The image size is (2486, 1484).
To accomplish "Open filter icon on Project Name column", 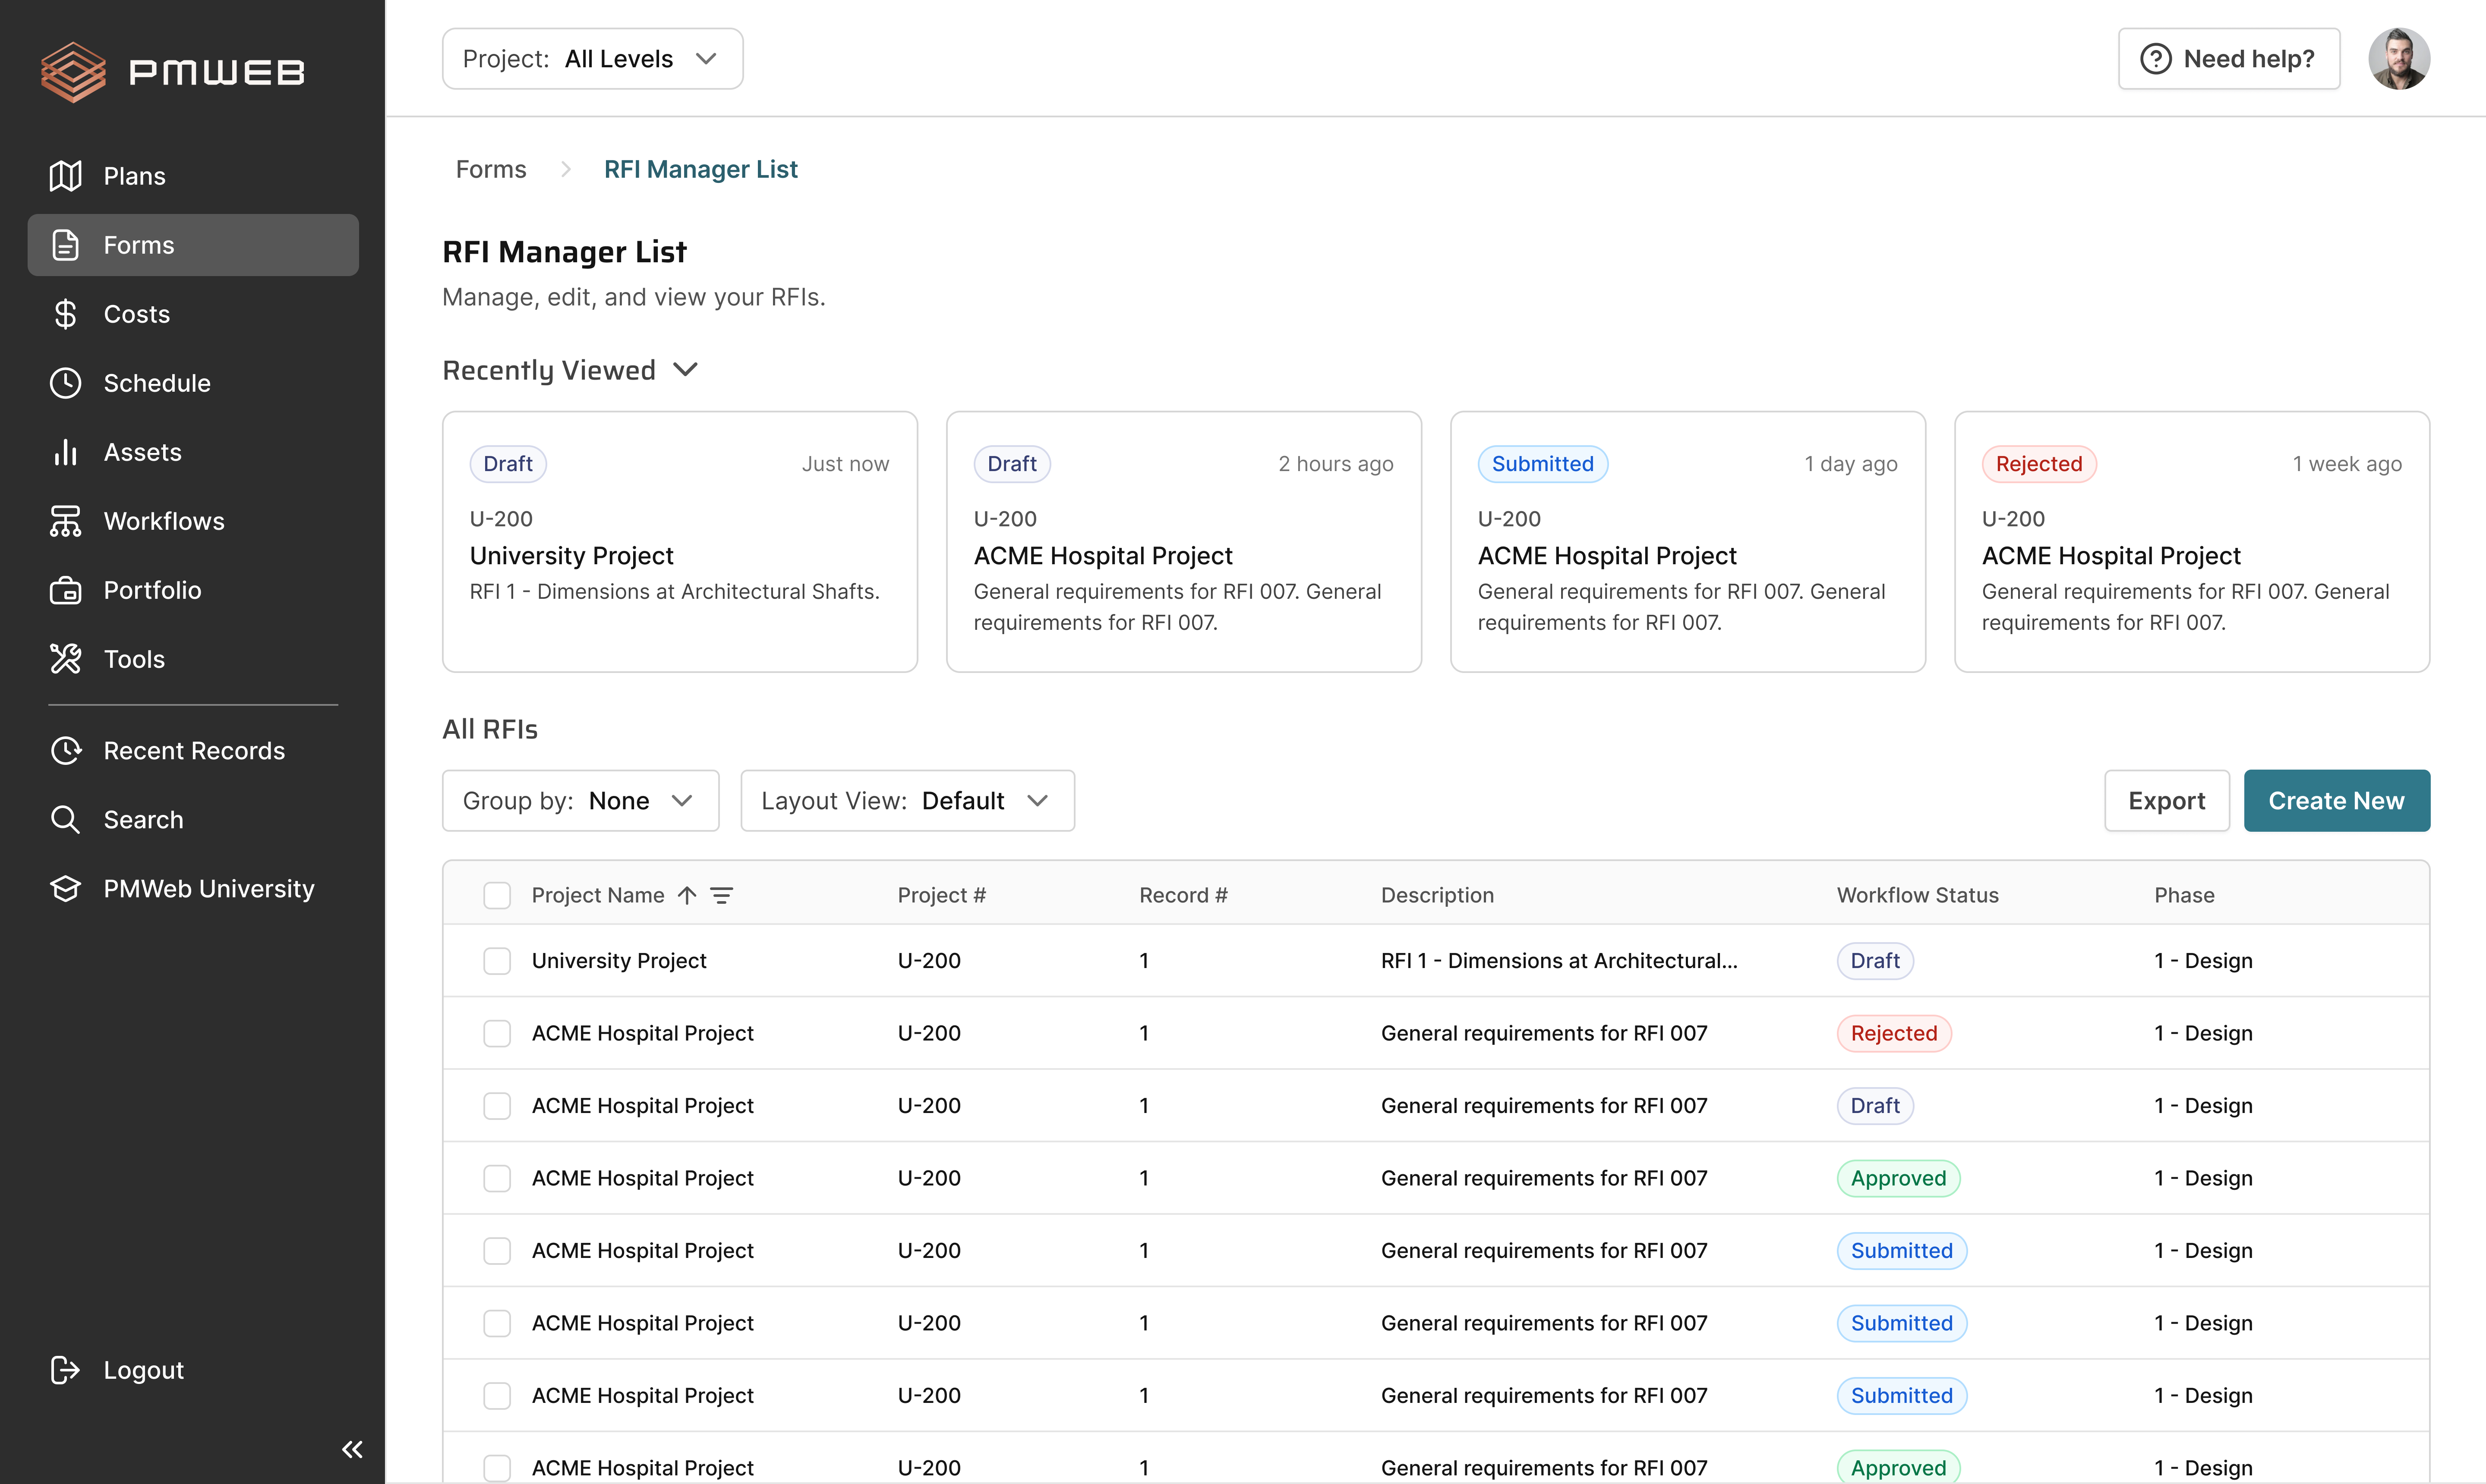I will click(x=721, y=895).
